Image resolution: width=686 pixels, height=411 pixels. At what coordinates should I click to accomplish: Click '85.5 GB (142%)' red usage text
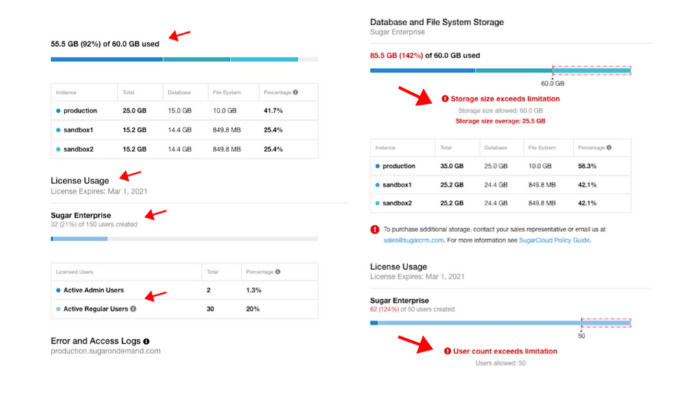click(x=397, y=55)
